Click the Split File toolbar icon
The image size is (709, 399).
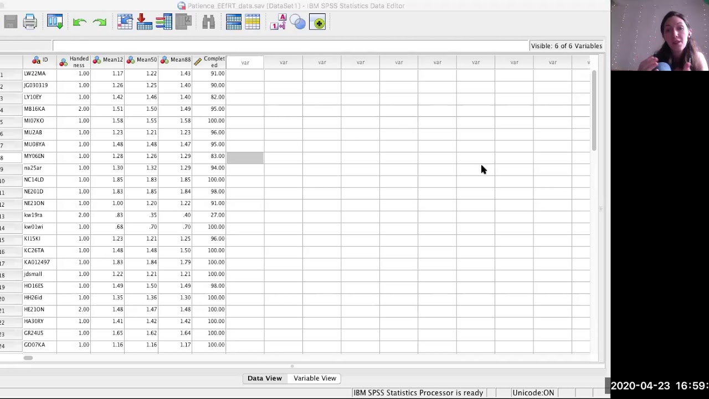233,22
